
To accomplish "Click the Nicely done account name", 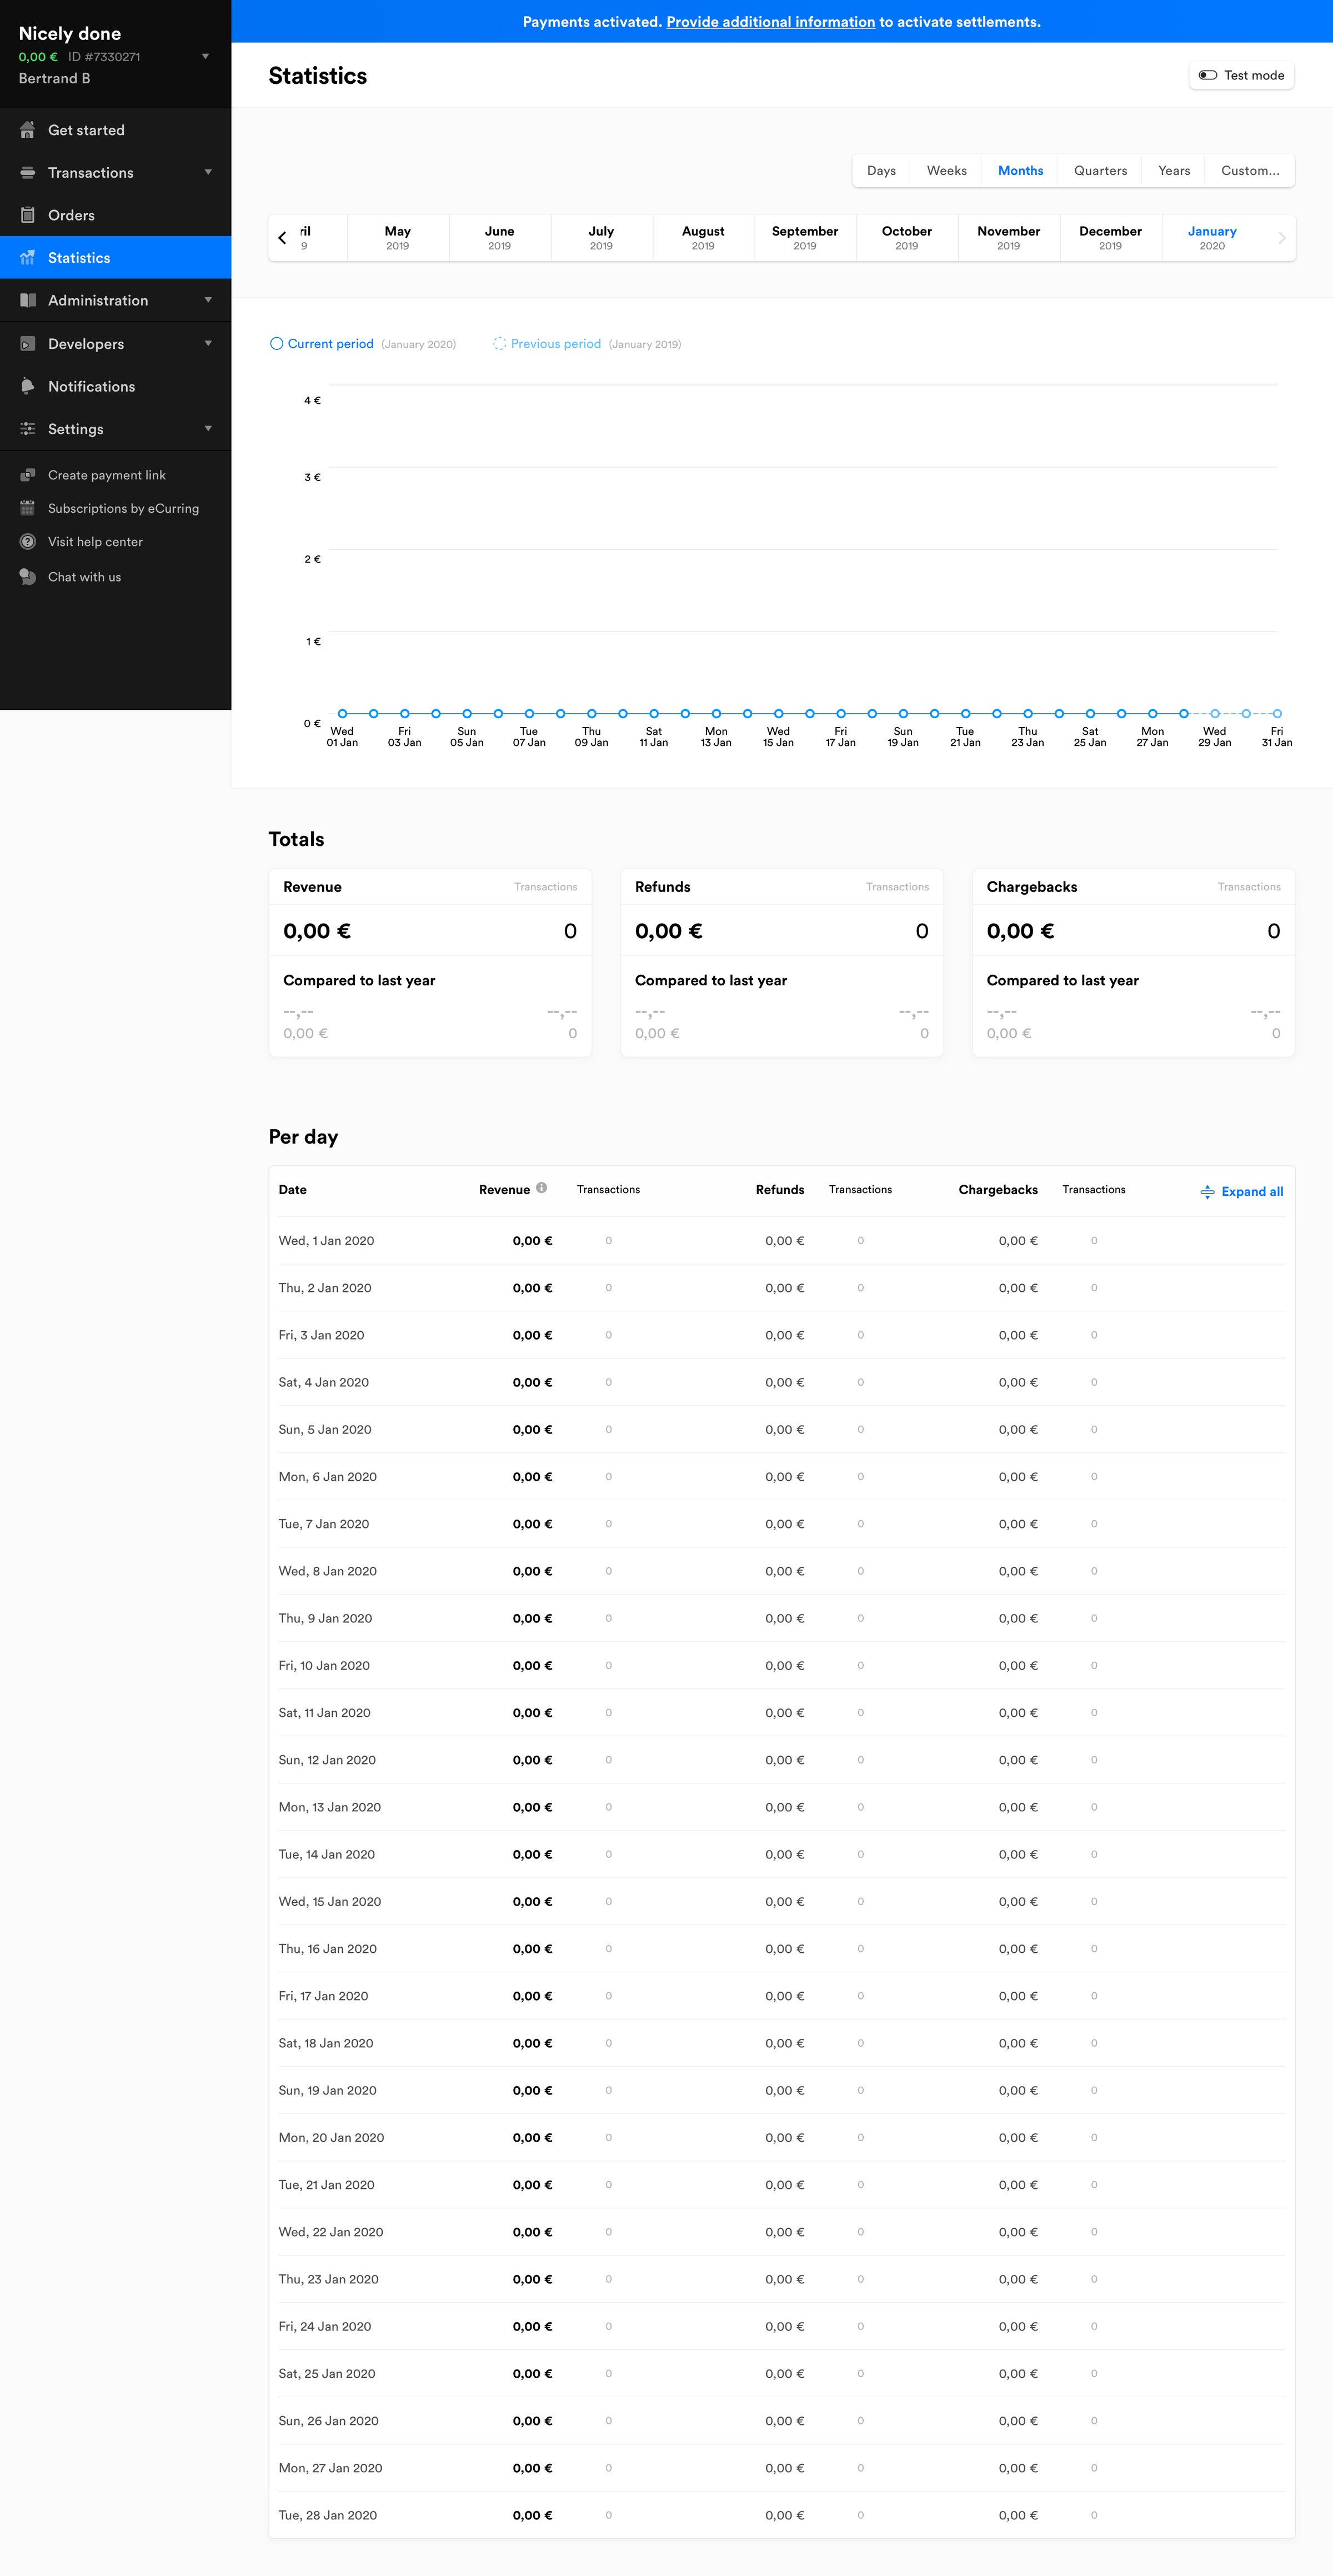I will pos(70,33).
